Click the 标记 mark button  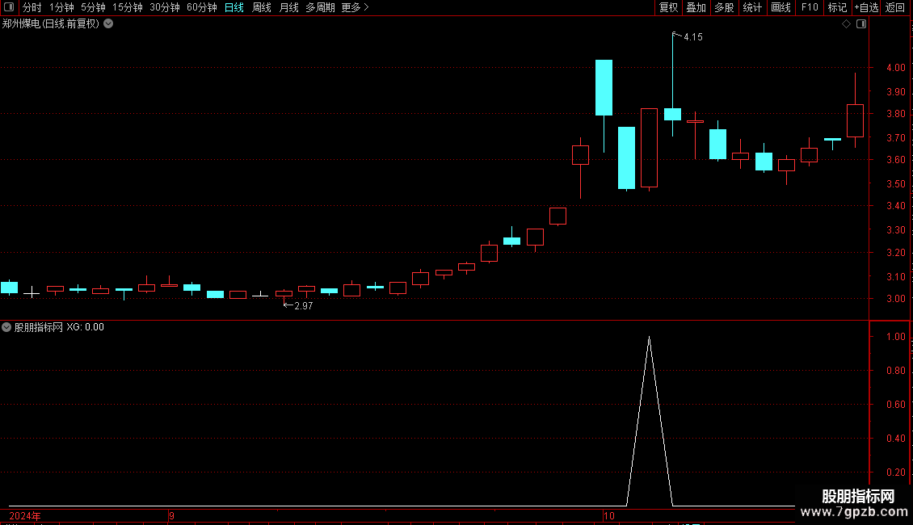[837, 7]
